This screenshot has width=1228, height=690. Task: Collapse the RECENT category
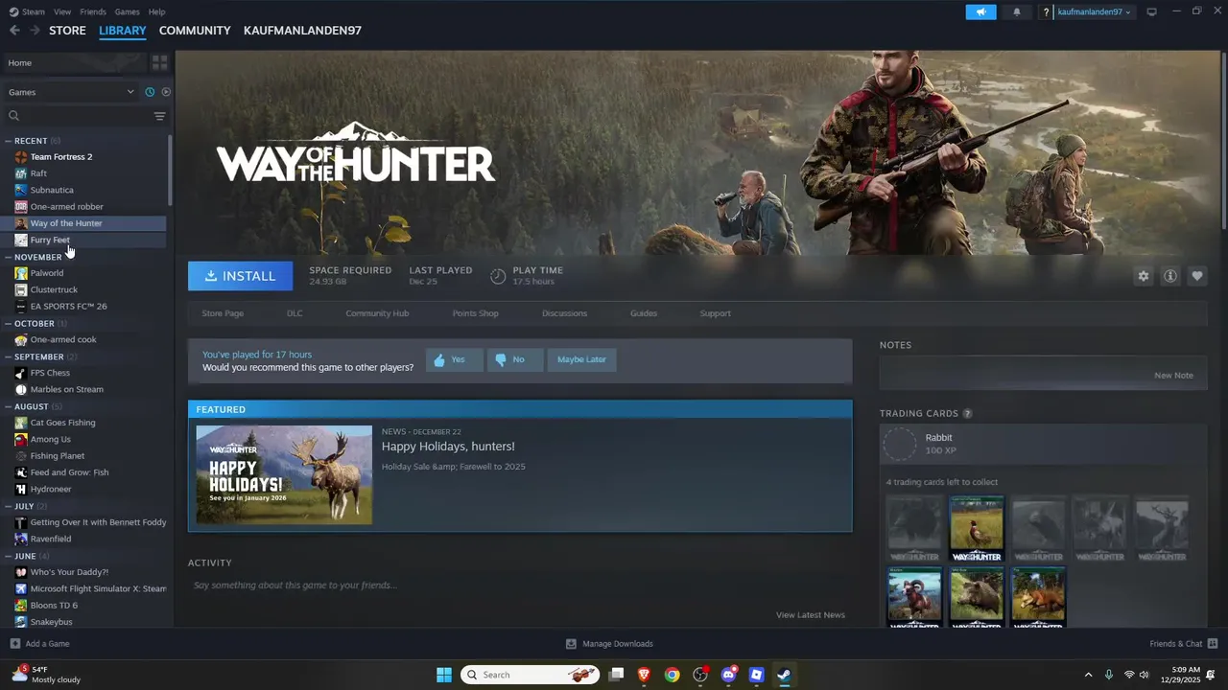tap(9, 141)
